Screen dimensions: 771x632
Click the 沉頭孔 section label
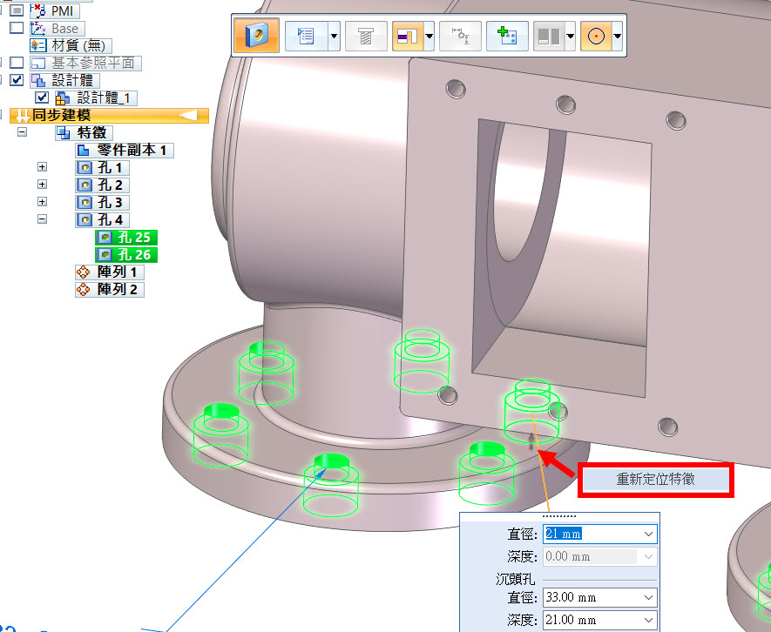pos(516,579)
